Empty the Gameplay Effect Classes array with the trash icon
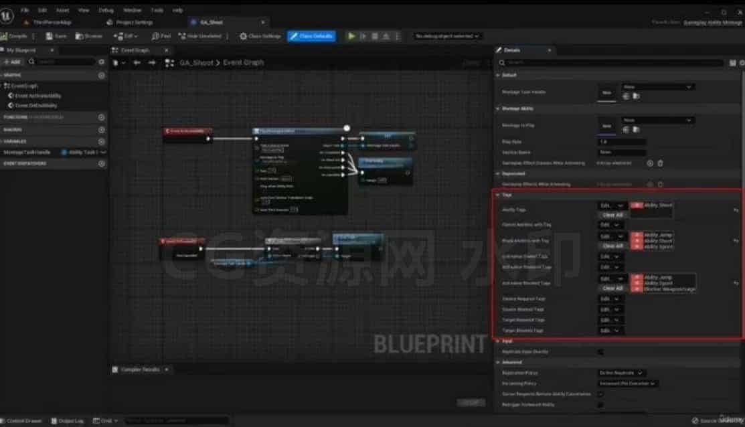 [661, 163]
